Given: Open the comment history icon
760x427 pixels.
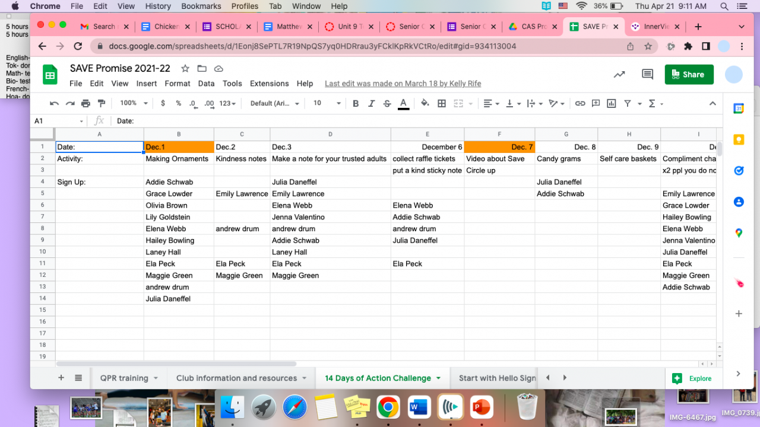Looking at the screenshot, I should pos(647,74).
